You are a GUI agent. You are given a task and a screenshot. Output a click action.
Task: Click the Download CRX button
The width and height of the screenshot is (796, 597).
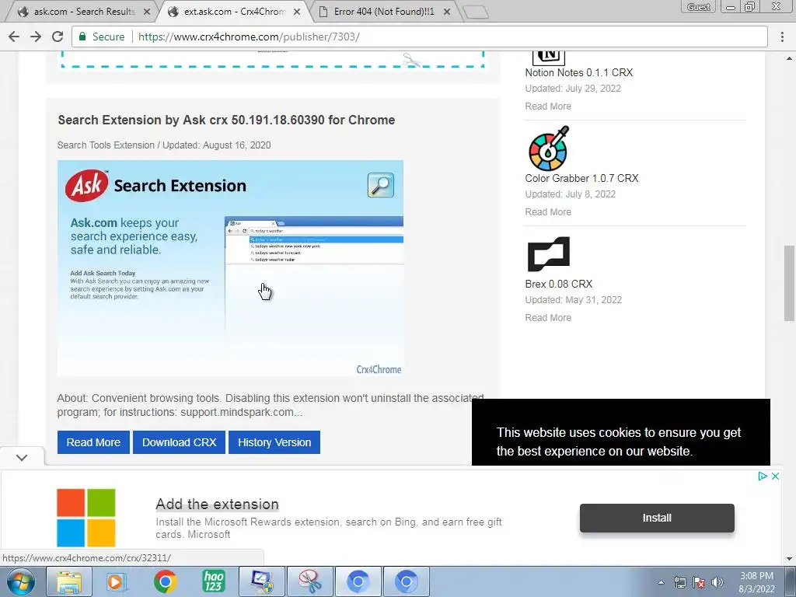tap(180, 442)
